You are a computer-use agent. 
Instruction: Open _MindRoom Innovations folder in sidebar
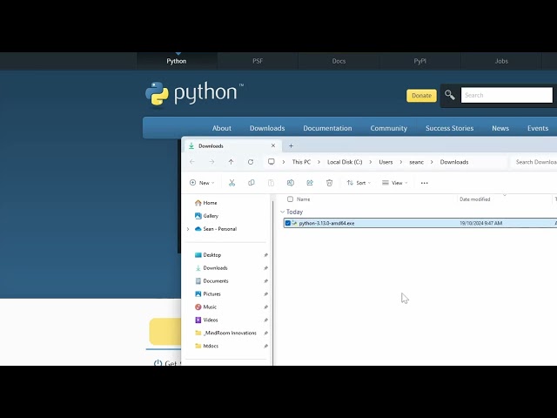pyautogui.click(x=225, y=333)
